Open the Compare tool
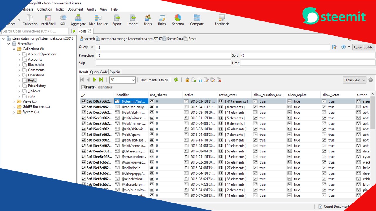Screen dimensions: 376x211 coord(197,20)
